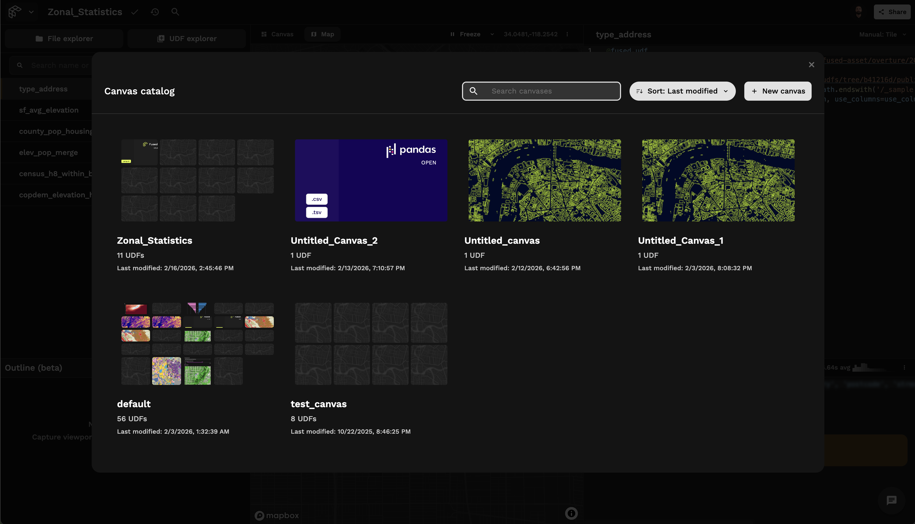Click the magnifier icon in canvas search

[473, 91]
